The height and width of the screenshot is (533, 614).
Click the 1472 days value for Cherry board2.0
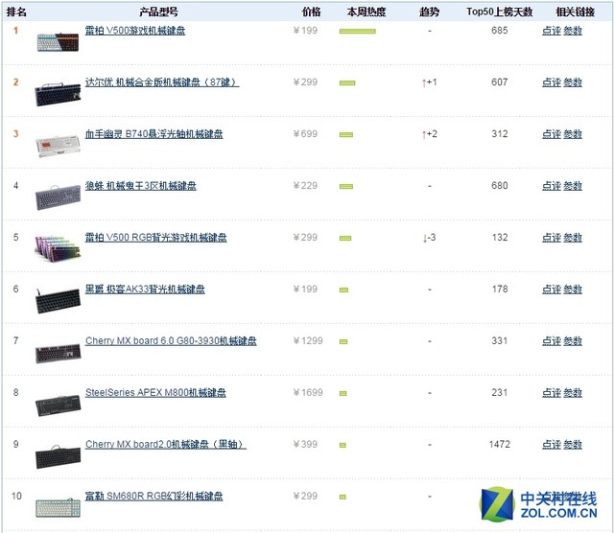pyautogui.click(x=500, y=444)
